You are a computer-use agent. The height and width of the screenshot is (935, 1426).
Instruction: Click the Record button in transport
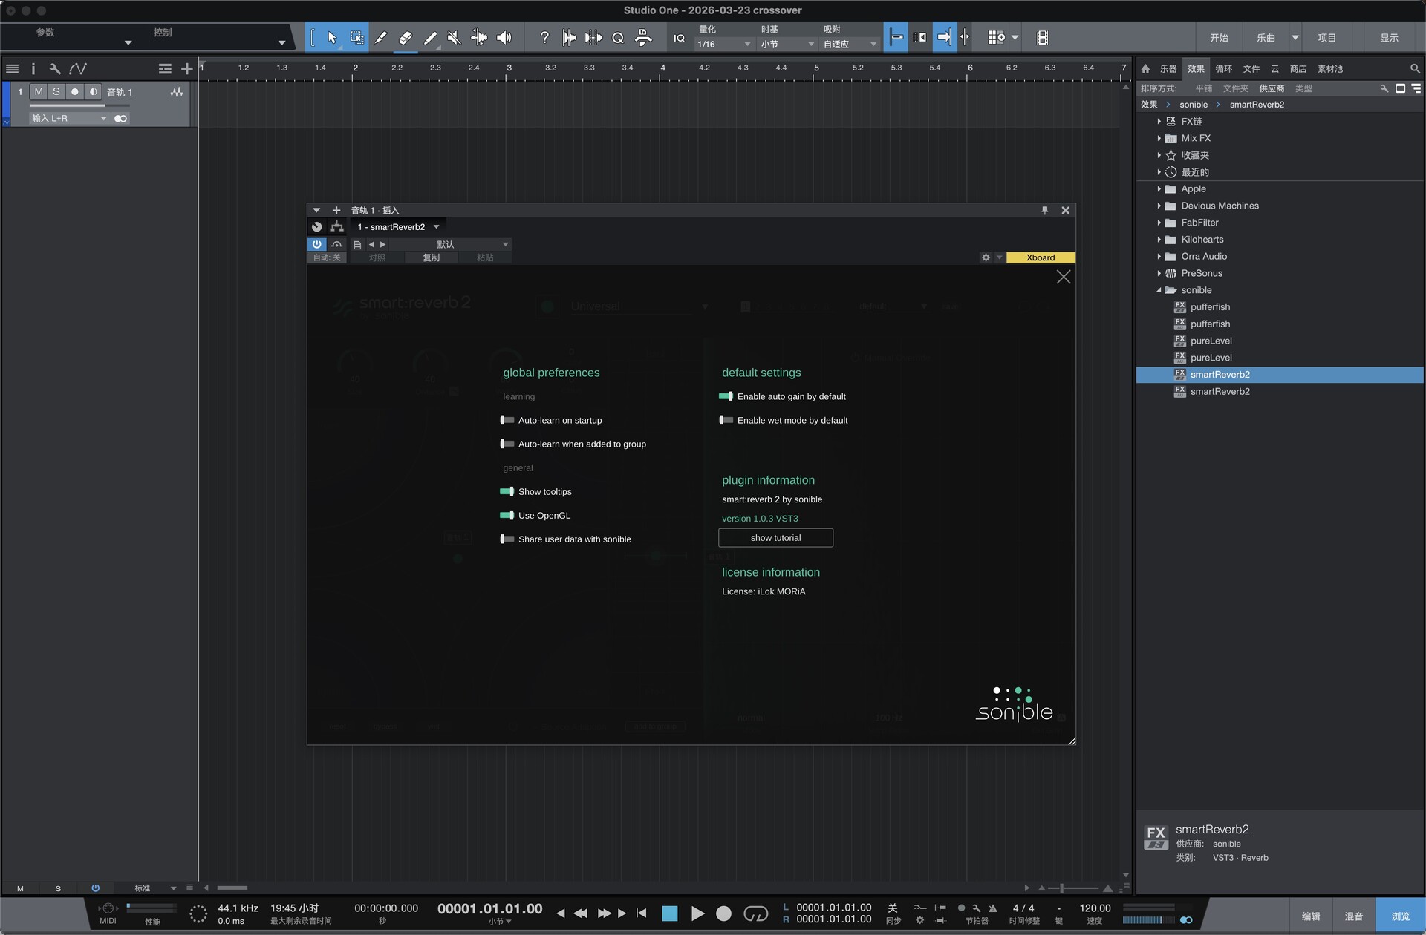(x=723, y=913)
